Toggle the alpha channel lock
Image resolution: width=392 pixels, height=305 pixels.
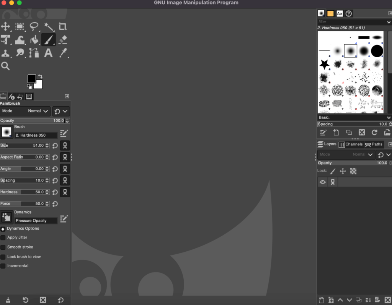pos(353,171)
